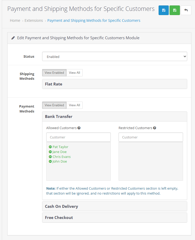Viewport: 195px width, 240px height.
Task: Remove Pat Taylor using minus icon
Action: (50, 147)
